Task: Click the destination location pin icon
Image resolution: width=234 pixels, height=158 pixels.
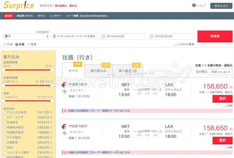Action: pos(54,36)
